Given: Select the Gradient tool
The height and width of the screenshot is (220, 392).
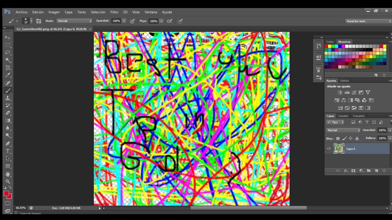Looking at the screenshot, I should click(x=8, y=121).
